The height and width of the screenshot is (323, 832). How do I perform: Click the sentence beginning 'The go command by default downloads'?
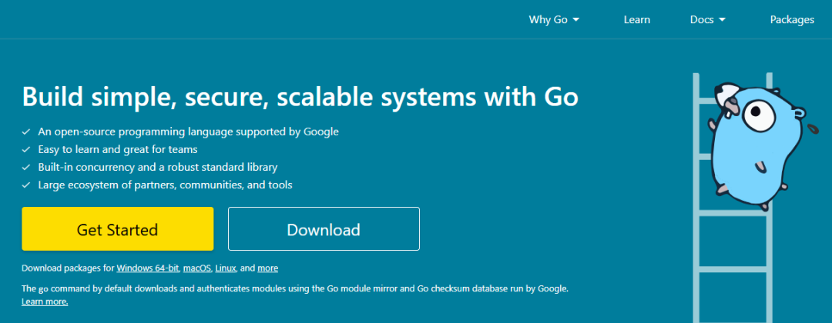click(x=295, y=288)
